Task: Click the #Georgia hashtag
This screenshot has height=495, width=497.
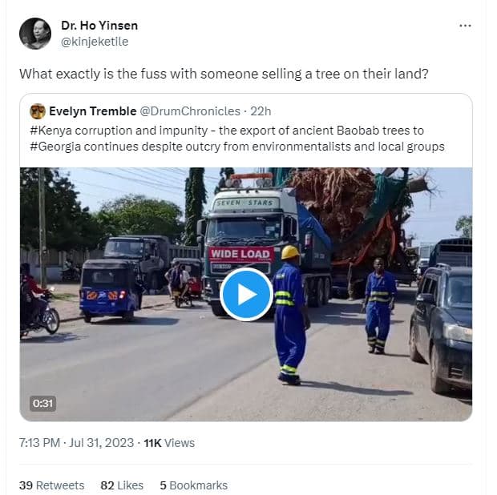Action: tap(55, 146)
